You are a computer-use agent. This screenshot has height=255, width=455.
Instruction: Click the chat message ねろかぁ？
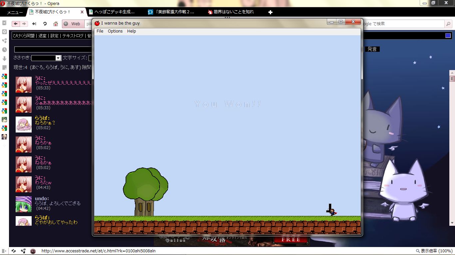45,123
